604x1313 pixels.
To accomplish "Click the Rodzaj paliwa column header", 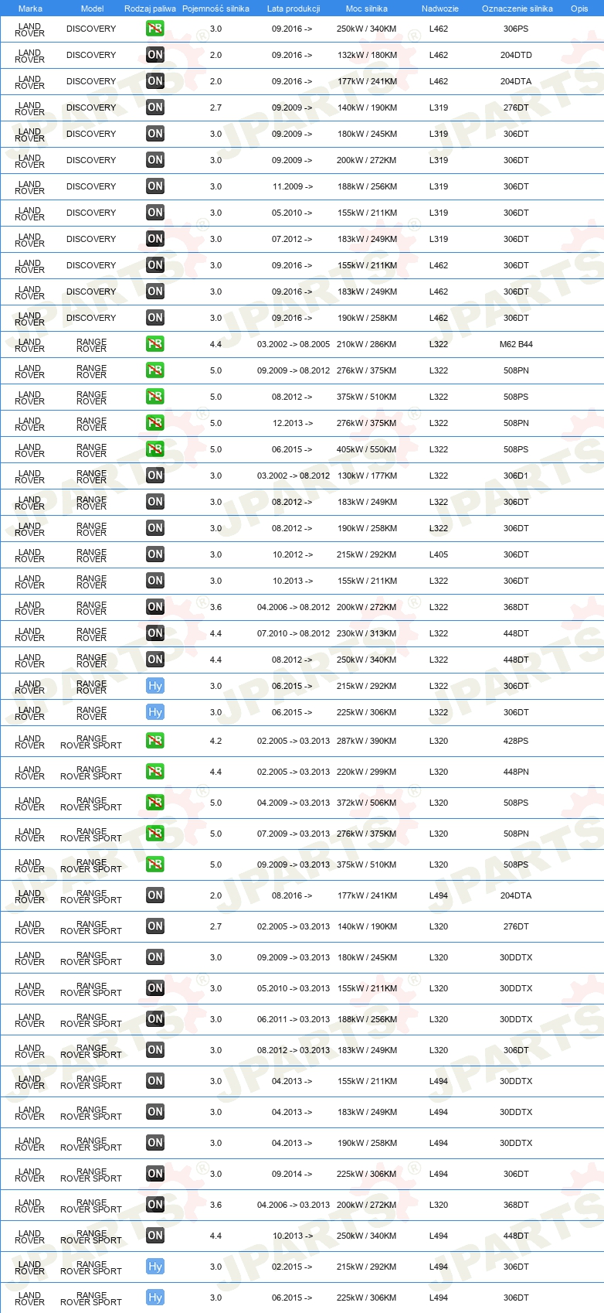I will click(150, 9).
